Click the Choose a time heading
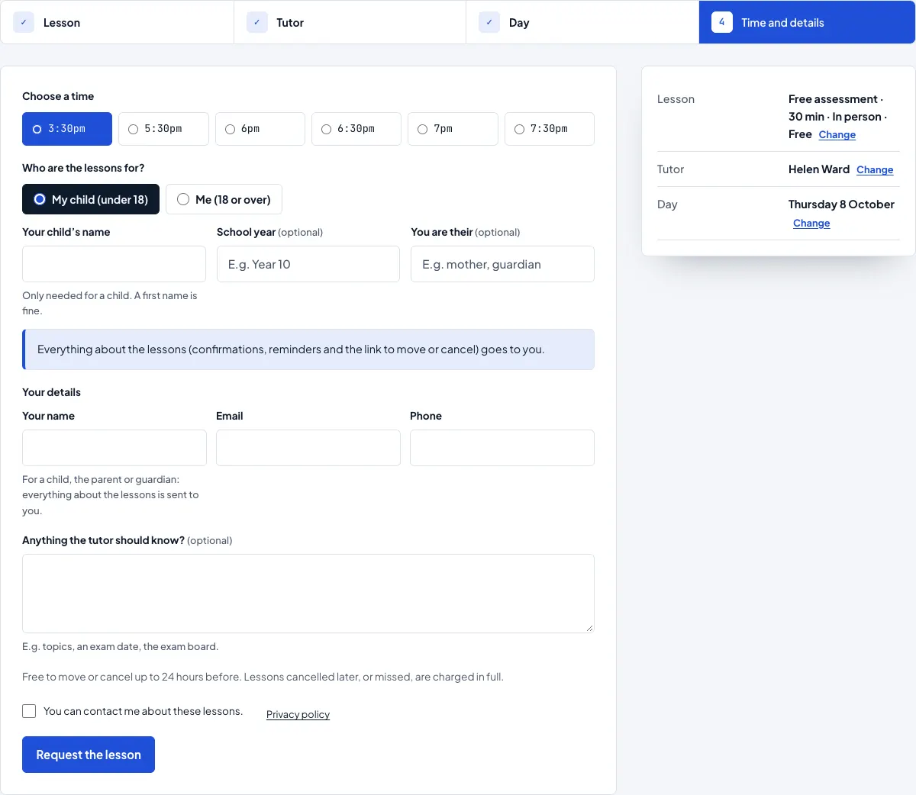 [58, 96]
